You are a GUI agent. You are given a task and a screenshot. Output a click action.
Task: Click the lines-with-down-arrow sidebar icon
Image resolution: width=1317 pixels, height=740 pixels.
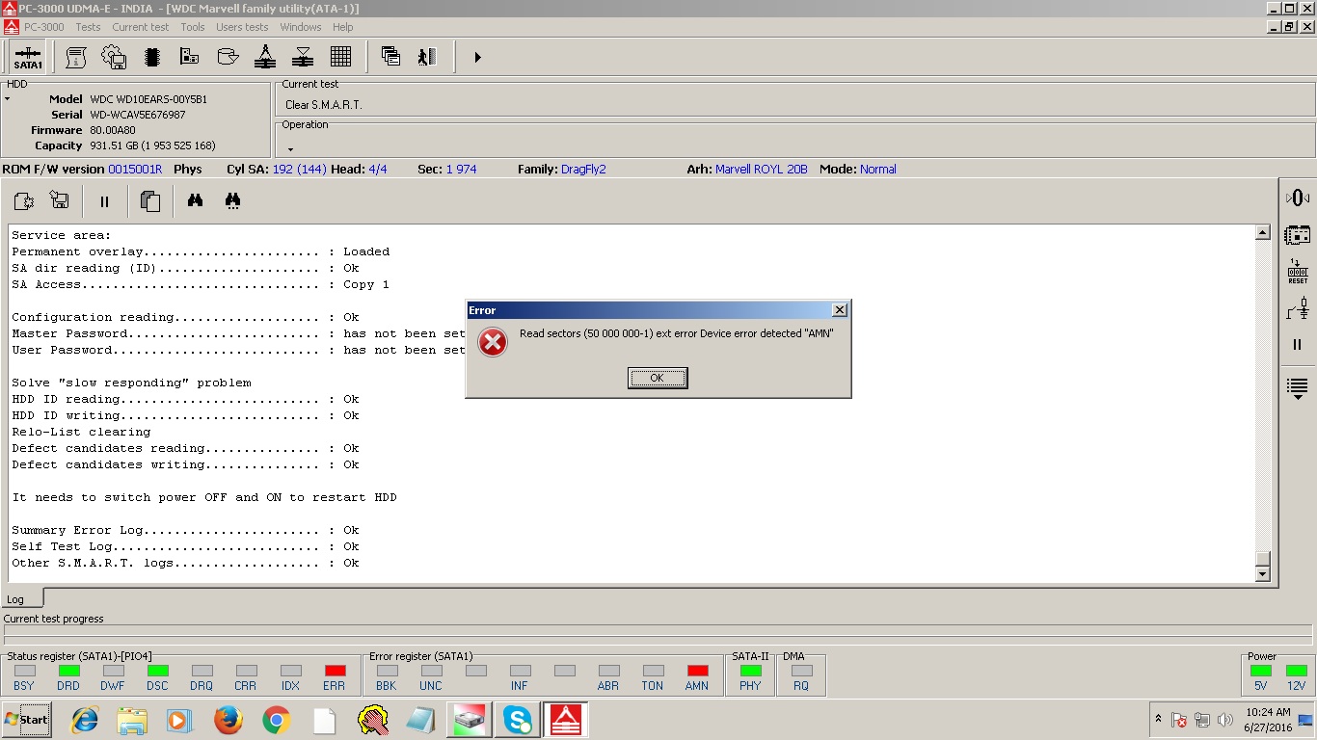coord(1298,387)
